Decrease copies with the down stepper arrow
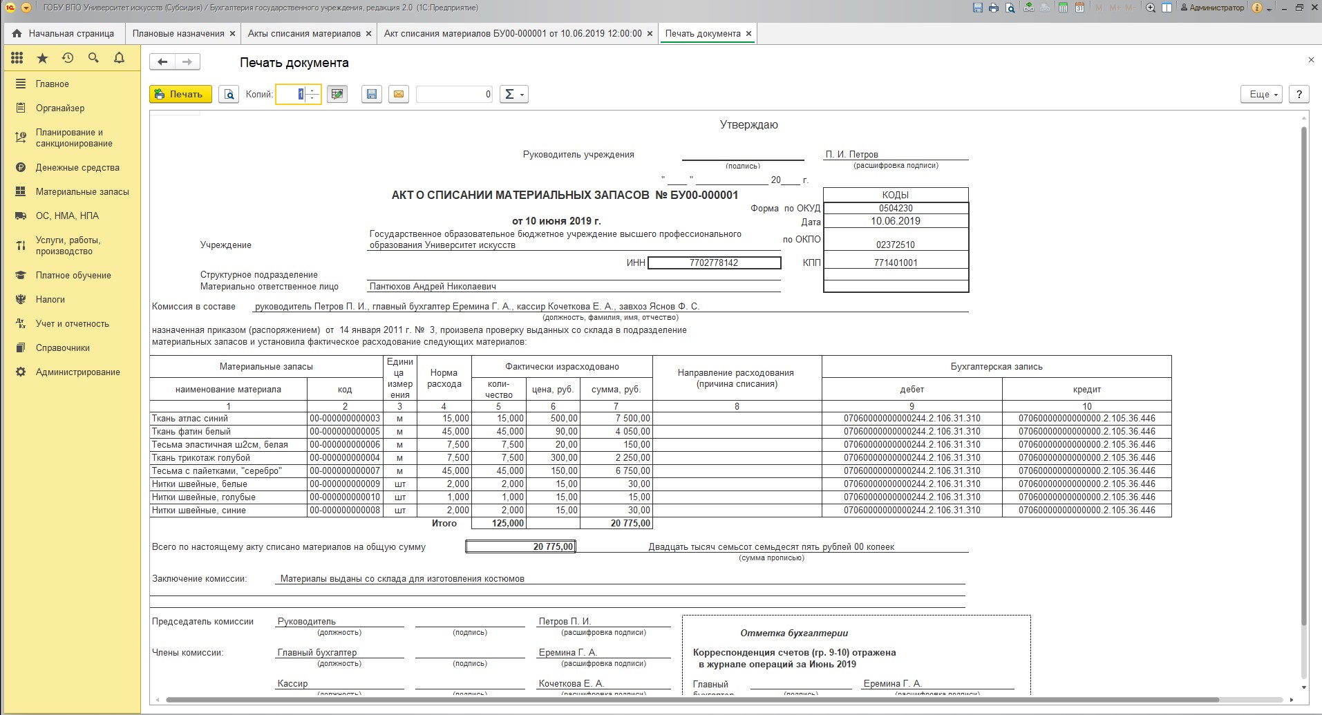This screenshot has width=1322, height=715. pyautogui.click(x=313, y=99)
